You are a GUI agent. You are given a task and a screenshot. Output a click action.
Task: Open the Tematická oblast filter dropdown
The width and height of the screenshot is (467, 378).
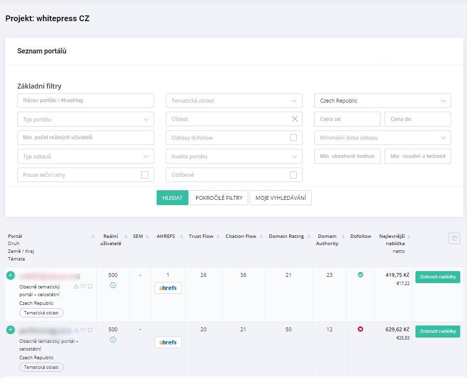tap(234, 101)
